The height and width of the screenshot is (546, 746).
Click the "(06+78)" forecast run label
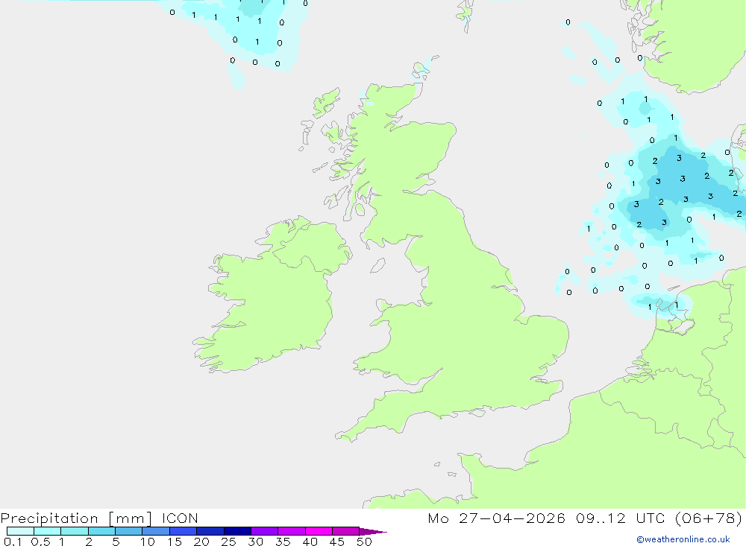tap(709, 518)
